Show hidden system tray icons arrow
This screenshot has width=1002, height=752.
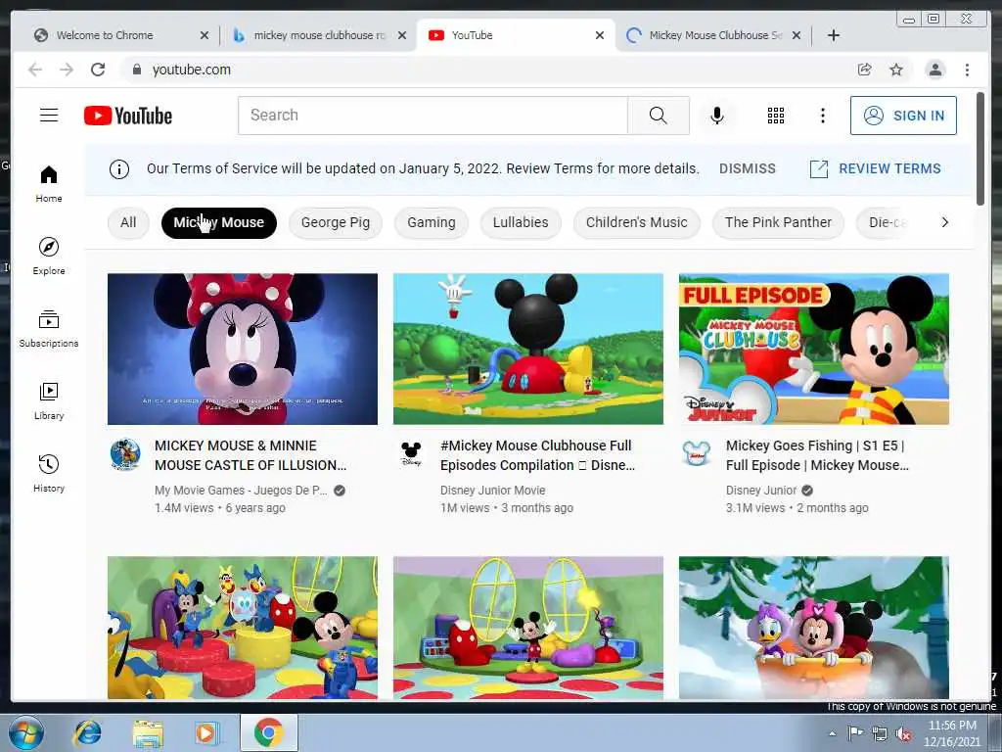[832, 734]
